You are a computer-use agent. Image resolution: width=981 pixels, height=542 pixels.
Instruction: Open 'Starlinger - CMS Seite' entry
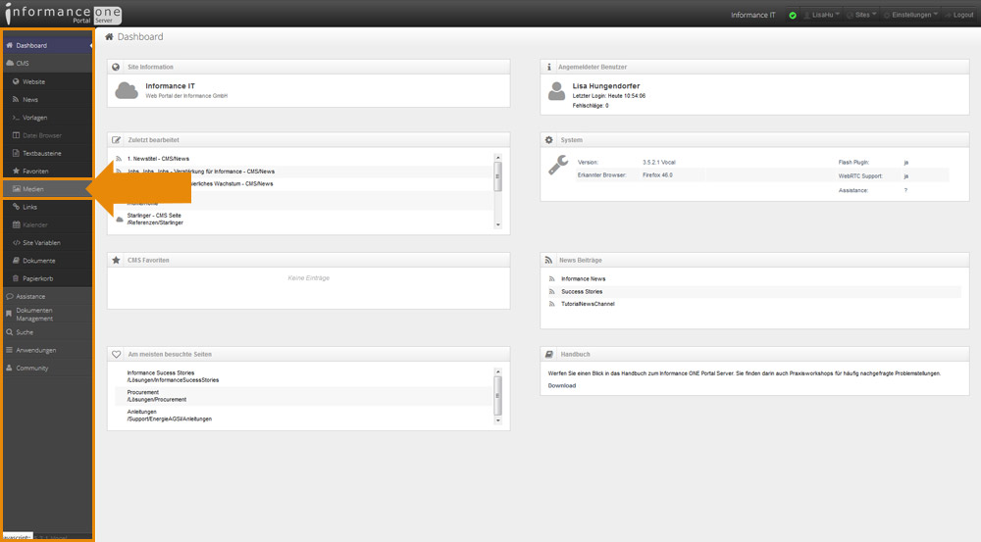[155, 219]
